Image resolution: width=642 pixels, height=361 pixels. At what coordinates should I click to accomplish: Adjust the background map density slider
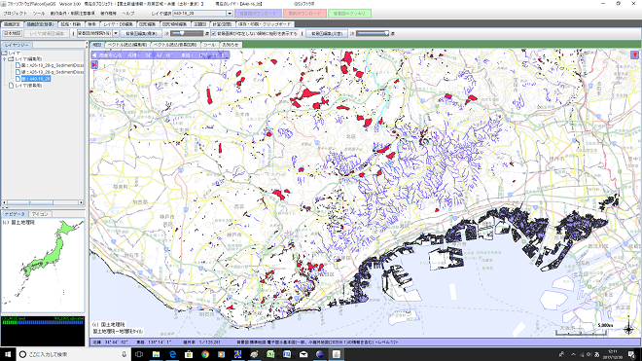click(x=187, y=34)
